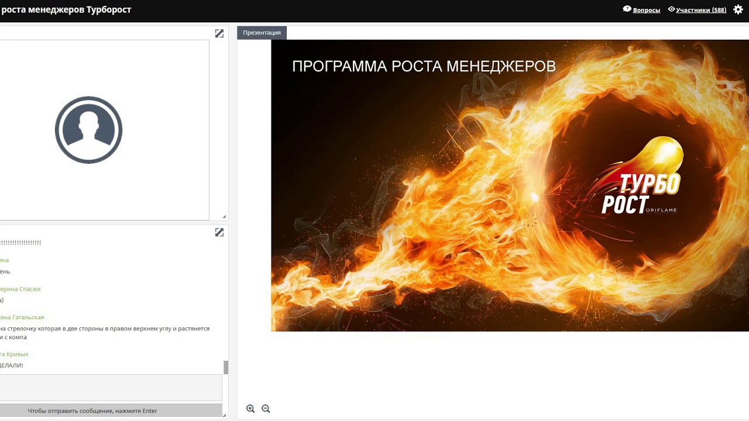
Task: Expand the chat panel to fullscreen
Action: click(219, 233)
